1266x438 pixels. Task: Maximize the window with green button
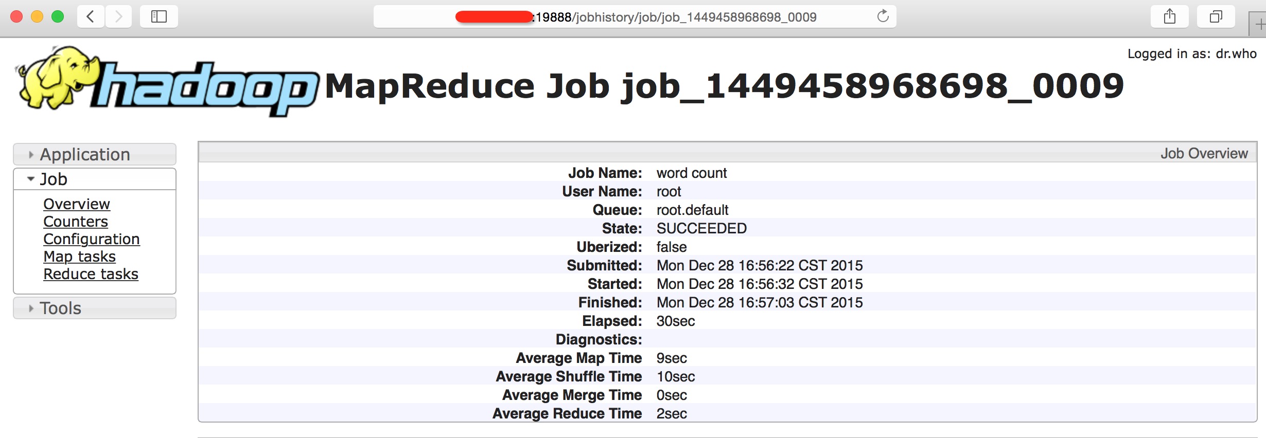point(58,16)
